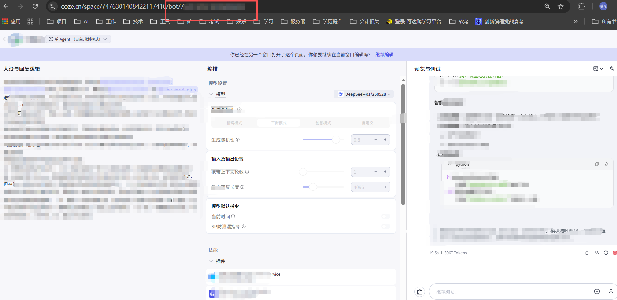Collapse the 模型 section
The height and width of the screenshot is (300, 617).
tap(211, 94)
